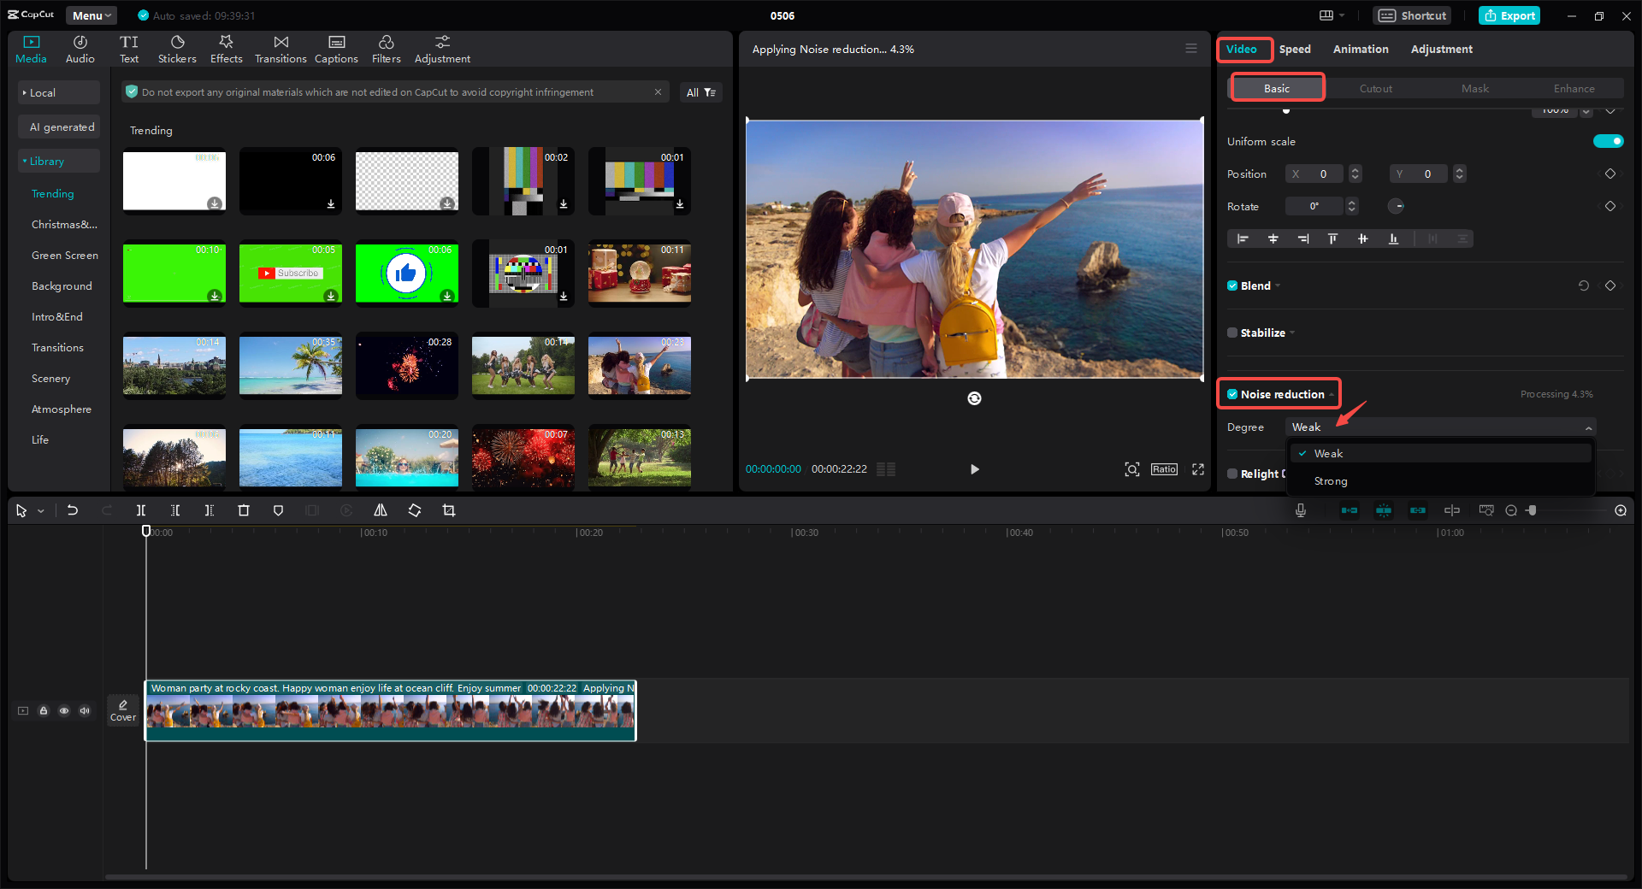Select the green screen Subscribe clip thumbnail
The width and height of the screenshot is (1642, 889).
(290, 273)
